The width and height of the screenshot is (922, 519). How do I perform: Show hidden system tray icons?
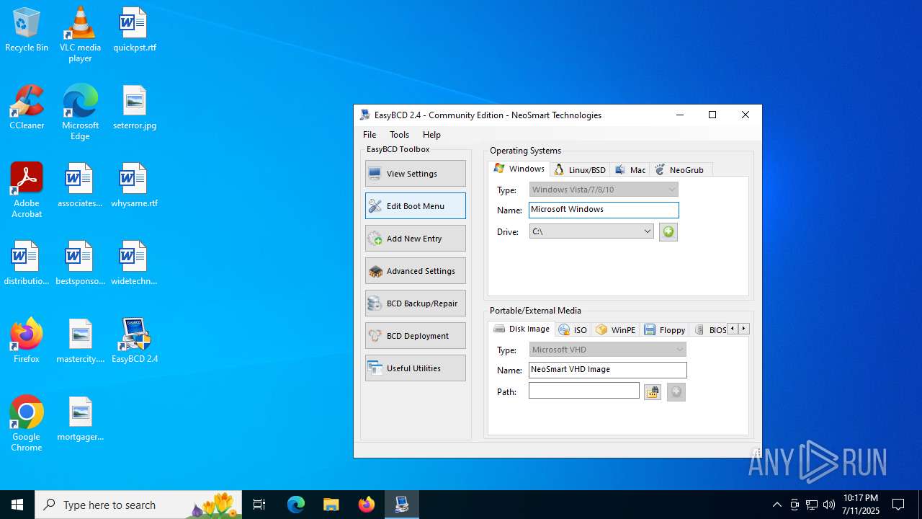coord(776,505)
